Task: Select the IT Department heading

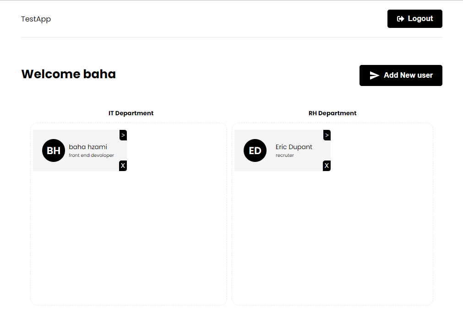Action: (x=131, y=113)
